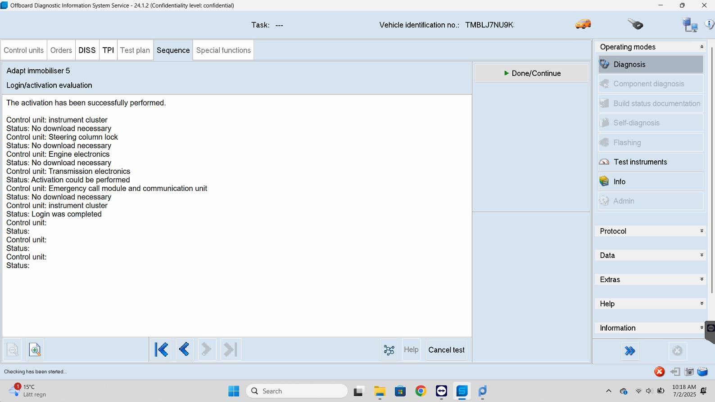The height and width of the screenshot is (402, 715).
Task: Expand the Protocol section
Action: (x=651, y=231)
